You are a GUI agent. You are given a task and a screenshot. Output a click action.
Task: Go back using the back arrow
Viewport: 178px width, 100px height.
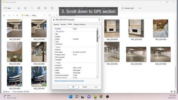(x=4, y=16)
